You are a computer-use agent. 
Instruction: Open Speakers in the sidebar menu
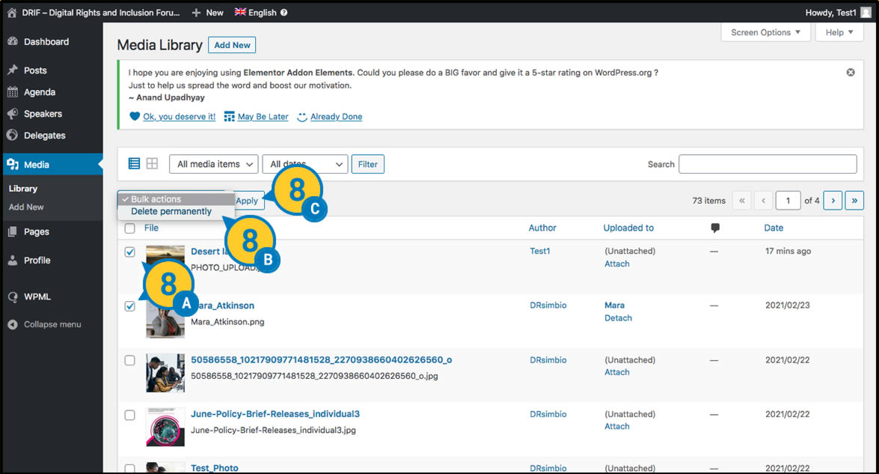(43, 114)
